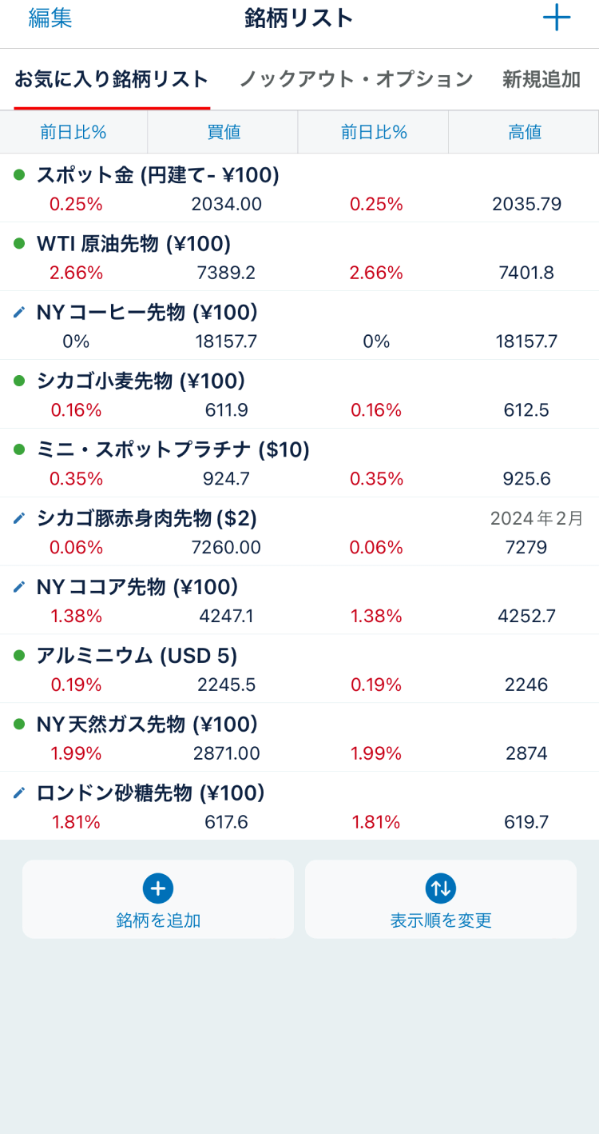The width and height of the screenshot is (599, 1134).
Task: Tap the 銘柄を追加 plus circle icon
Action: coord(158,888)
